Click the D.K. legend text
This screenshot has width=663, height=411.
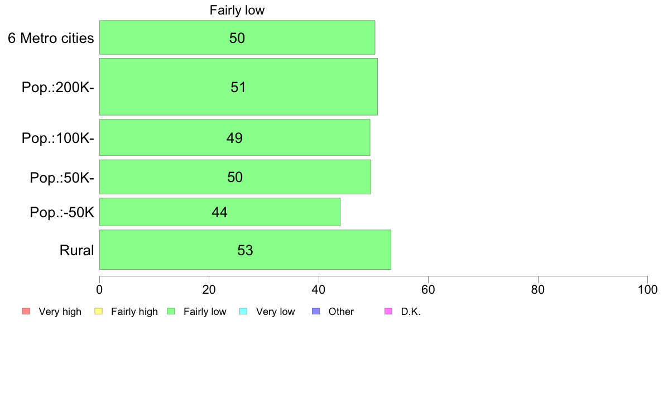[x=411, y=312]
